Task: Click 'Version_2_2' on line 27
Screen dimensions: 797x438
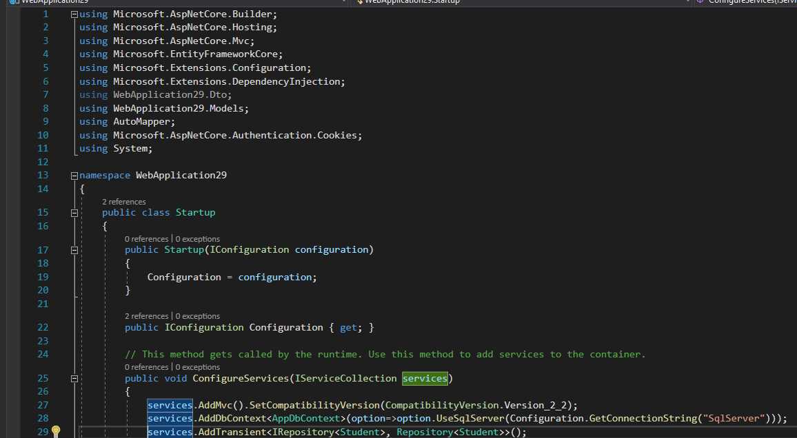Action: [535, 405]
